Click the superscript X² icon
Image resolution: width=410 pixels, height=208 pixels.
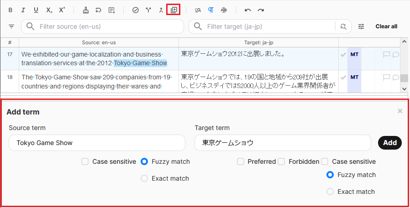(62, 10)
